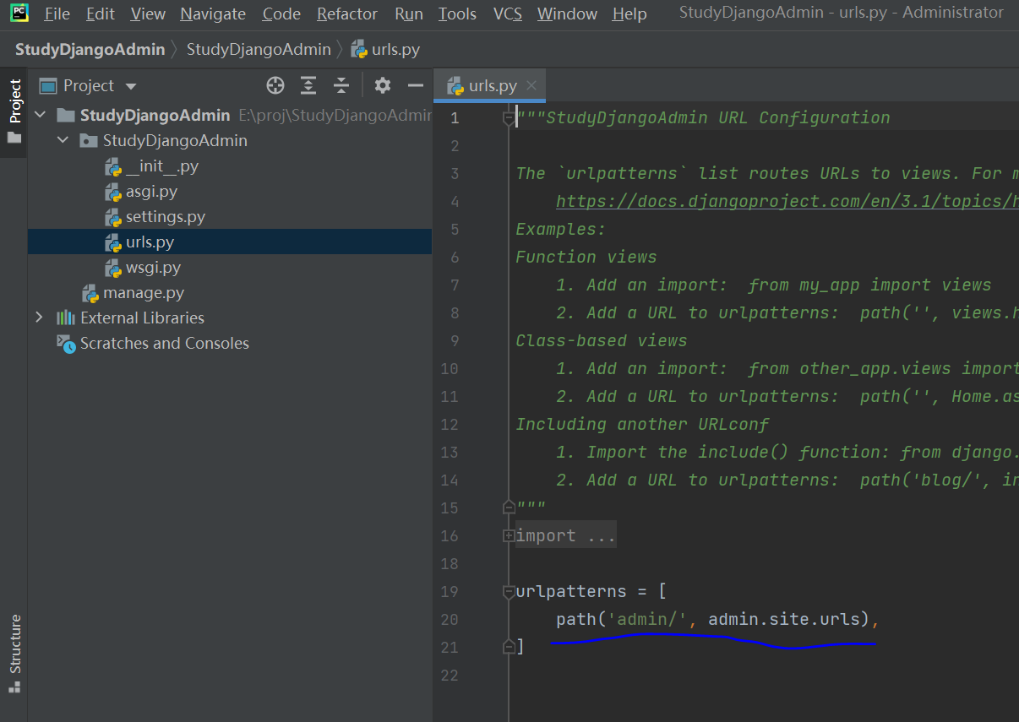Click the folder icon under the Project side tab

(x=14, y=137)
